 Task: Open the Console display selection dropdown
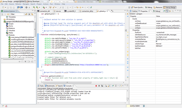[x=118, y=86]
